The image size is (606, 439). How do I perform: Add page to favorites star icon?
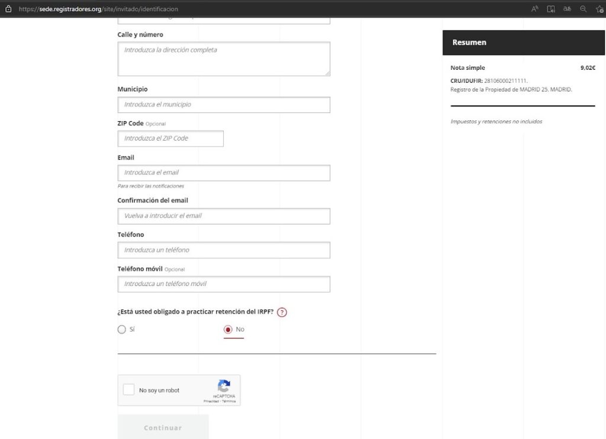(x=599, y=9)
